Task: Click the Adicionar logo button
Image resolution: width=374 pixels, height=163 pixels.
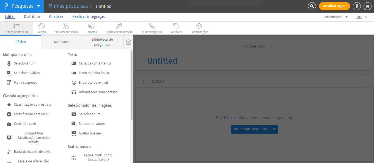Action: point(254,46)
